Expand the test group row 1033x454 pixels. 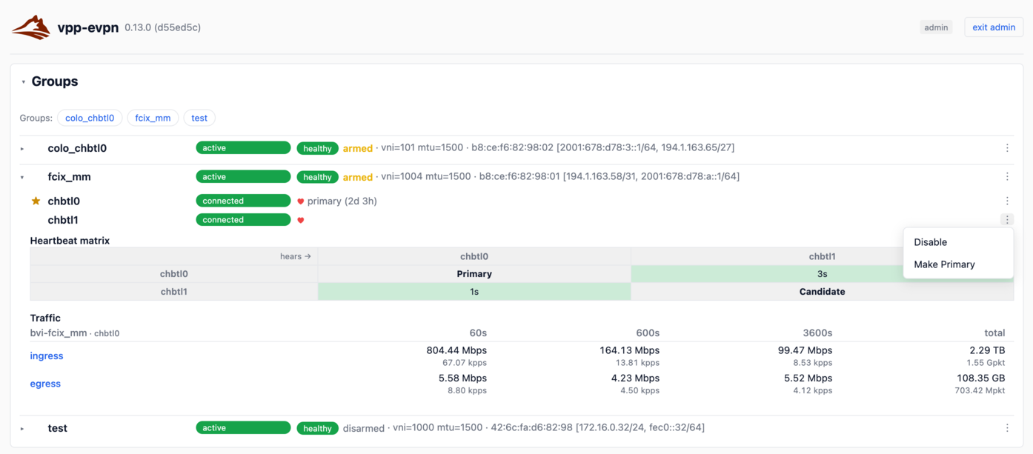tap(22, 429)
